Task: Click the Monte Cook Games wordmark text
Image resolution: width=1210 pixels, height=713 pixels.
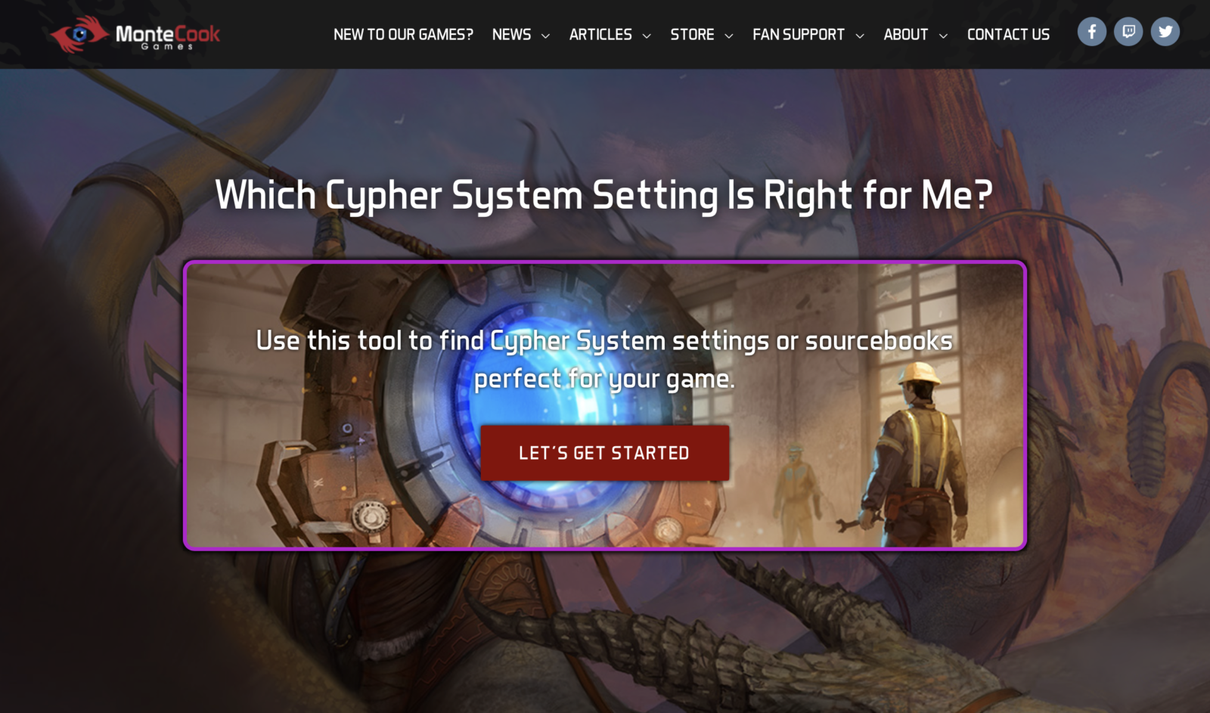Action: 167,36
